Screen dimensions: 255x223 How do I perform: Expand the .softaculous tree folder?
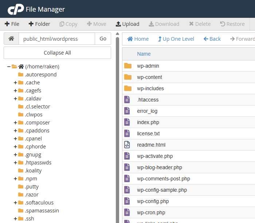click(x=15, y=203)
